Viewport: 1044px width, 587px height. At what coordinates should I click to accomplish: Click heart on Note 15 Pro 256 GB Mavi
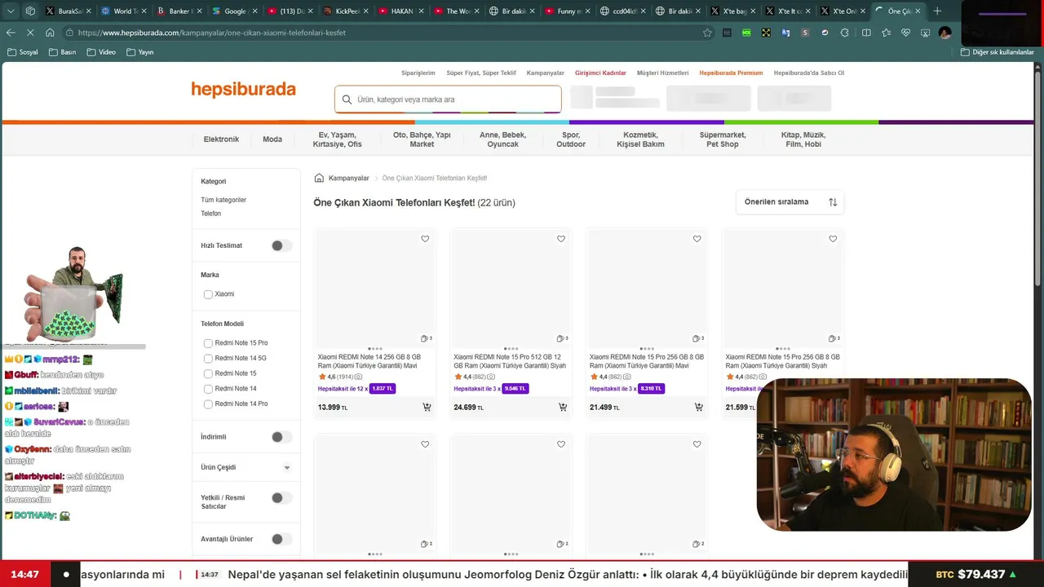697,239
